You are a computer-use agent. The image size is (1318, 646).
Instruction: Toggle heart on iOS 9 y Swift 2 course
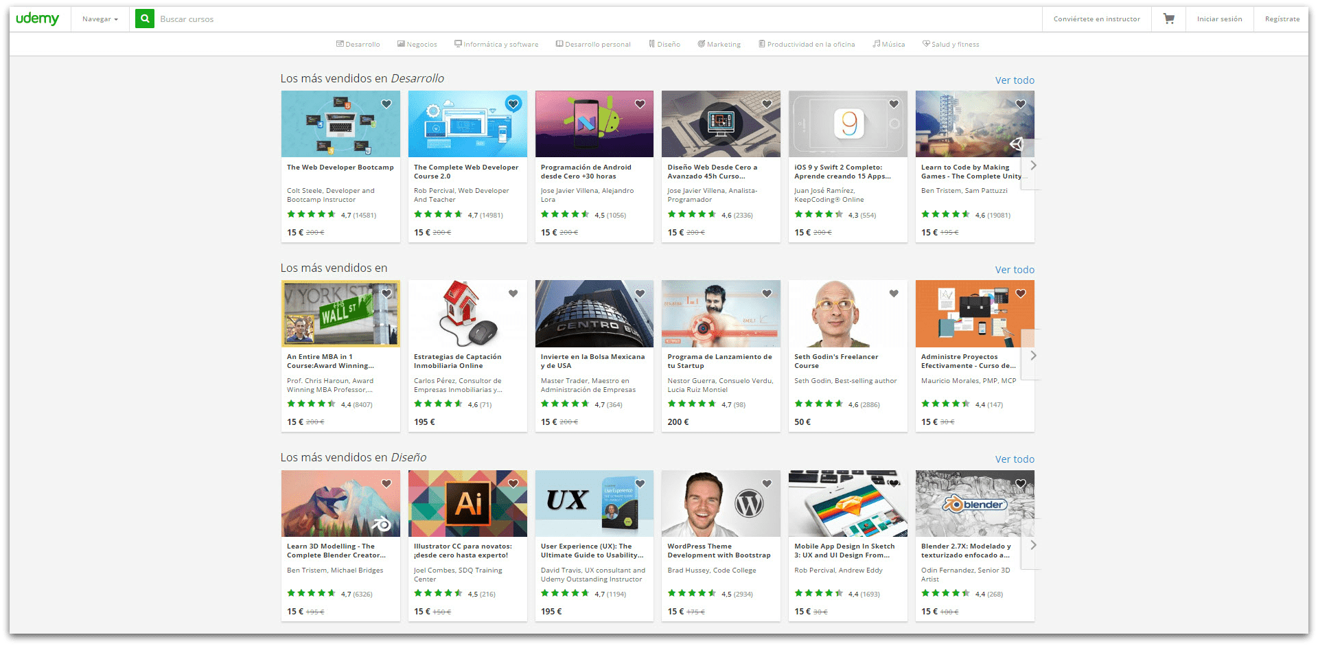[894, 104]
